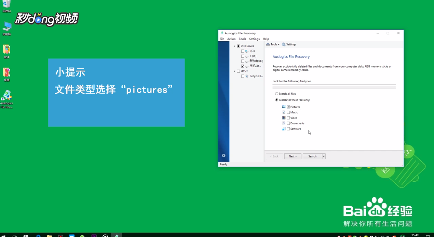The image size is (434, 237).
Task: Click the Video filmstrip icon
Action: [x=284, y=118]
